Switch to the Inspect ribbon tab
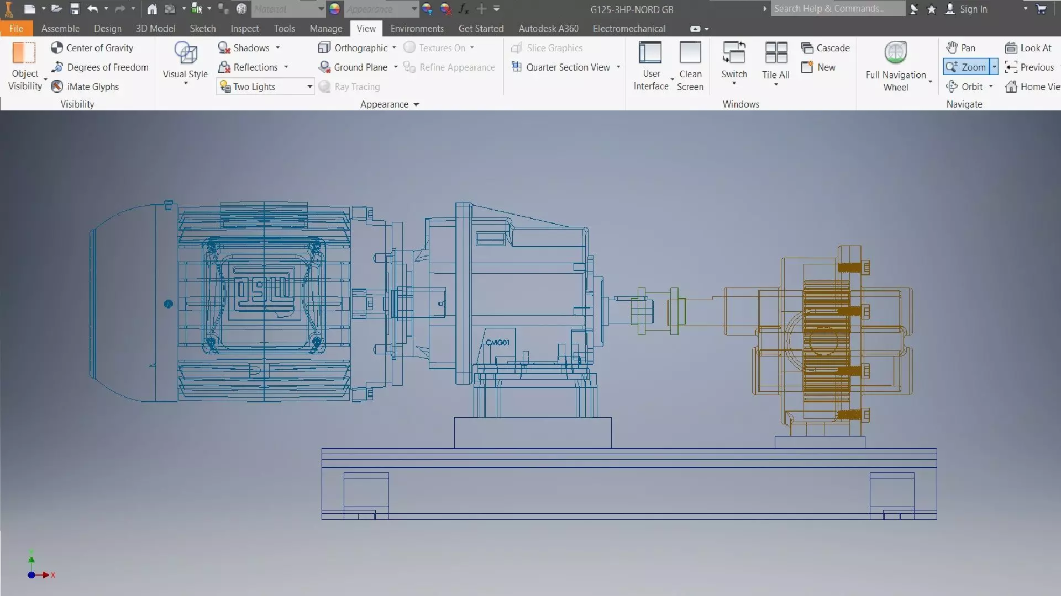This screenshot has height=596, width=1061. click(x=244, y=29)
